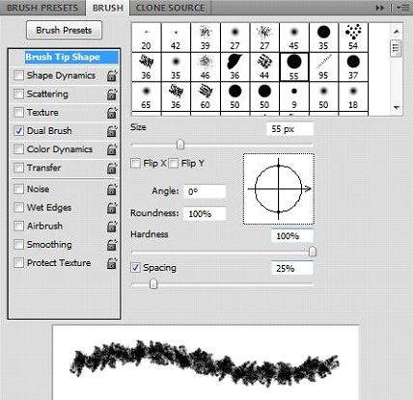Screen dimensions: 413x400
Task: Click the Size value field
Action: pyautogui.click(x=289, y=129)
